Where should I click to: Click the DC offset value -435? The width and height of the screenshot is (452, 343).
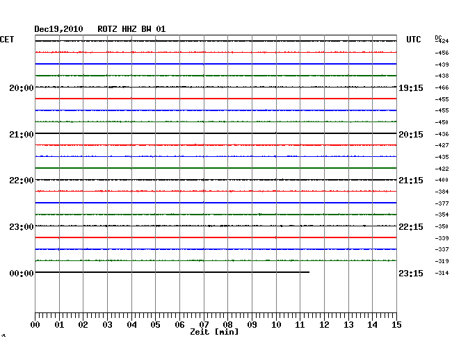coord(442,157)
